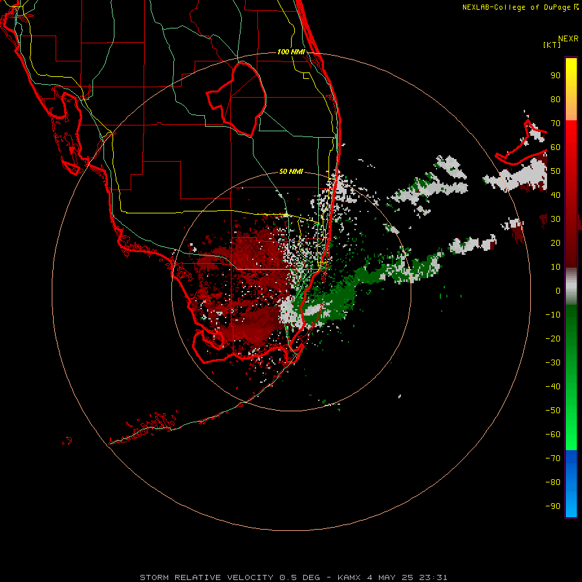Click the 10 value on the velocity scale

(x=555, y=267)
